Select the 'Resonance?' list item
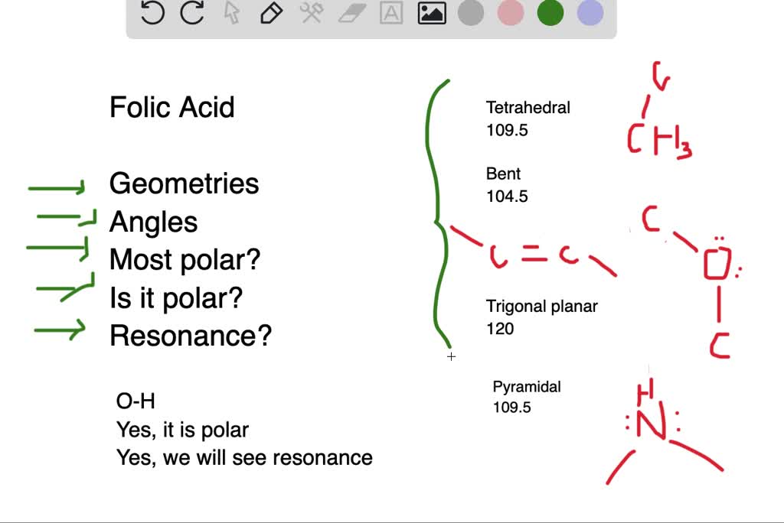The image size is (784, 523). pos(189,335)
